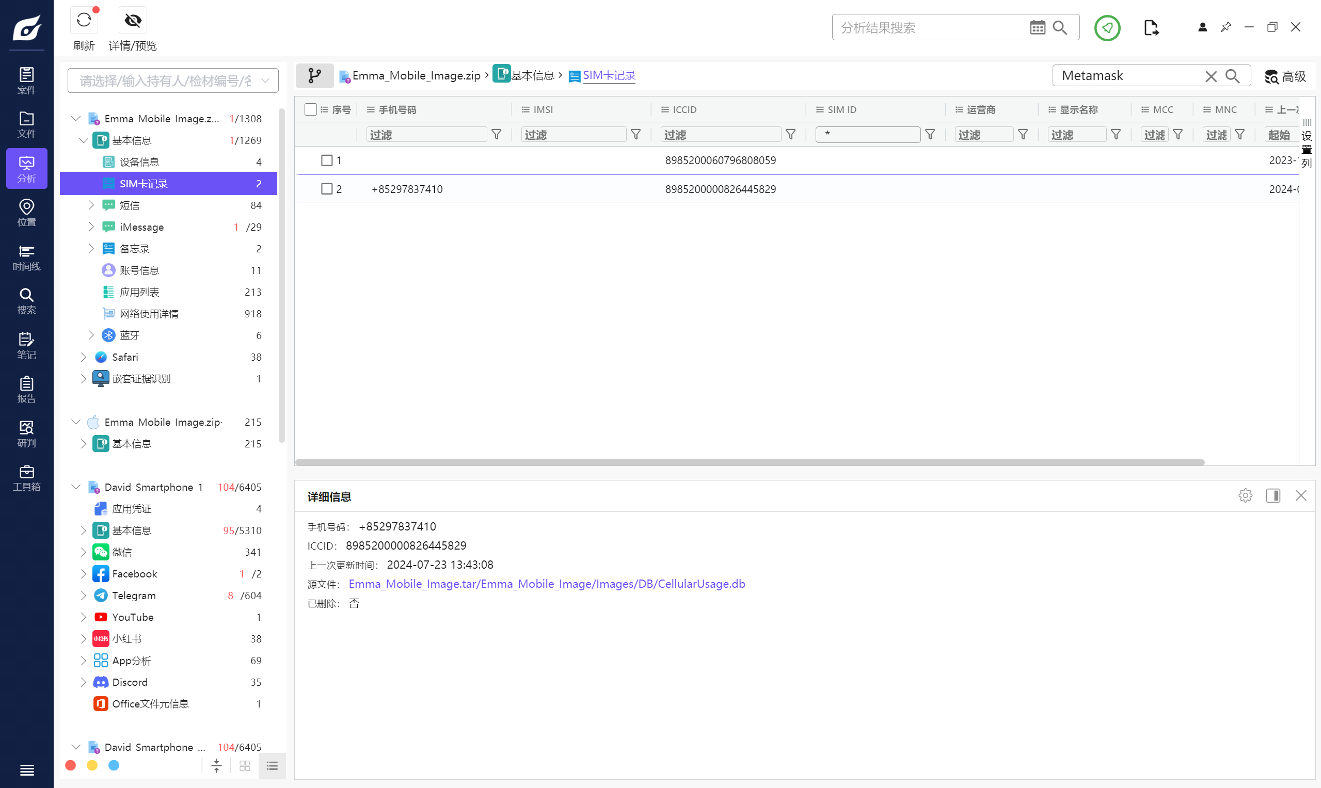Click the green shield status icon
The width and height of the screenshot is (1321, 788).
coord(1107,28)
